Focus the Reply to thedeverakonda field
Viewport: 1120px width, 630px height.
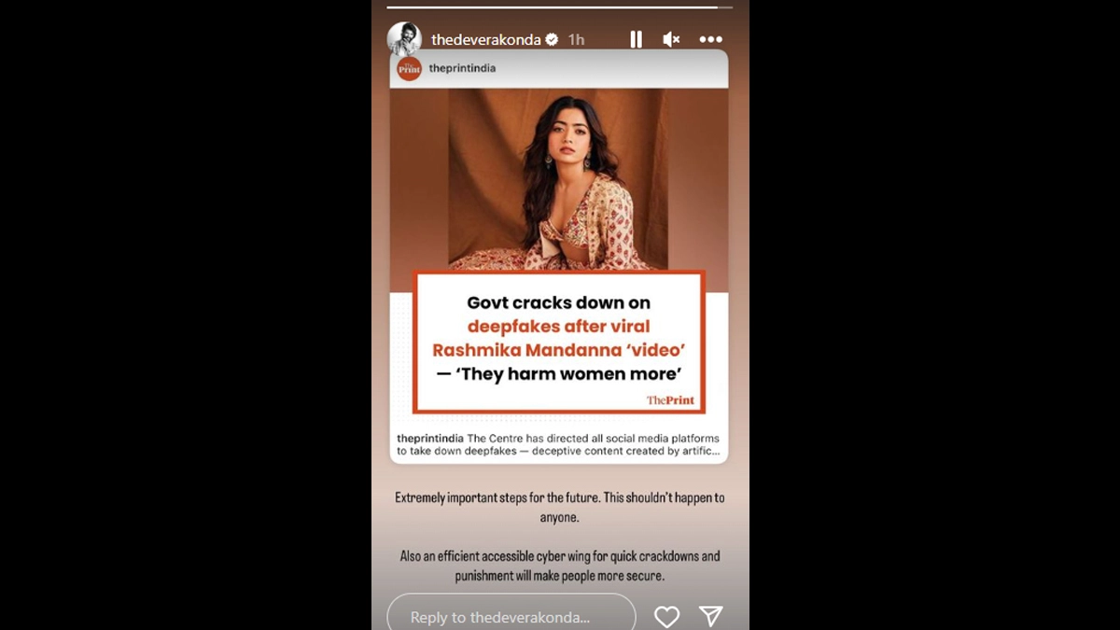click(x=511, y=616)
